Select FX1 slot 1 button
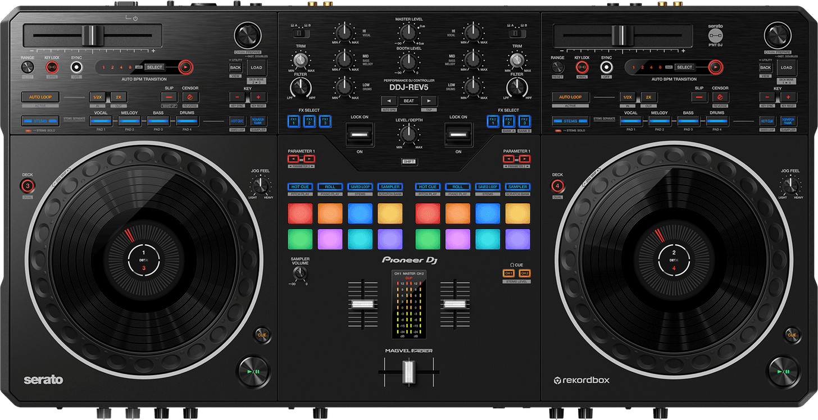The image size is (818, 420). [x=294, y=121]
